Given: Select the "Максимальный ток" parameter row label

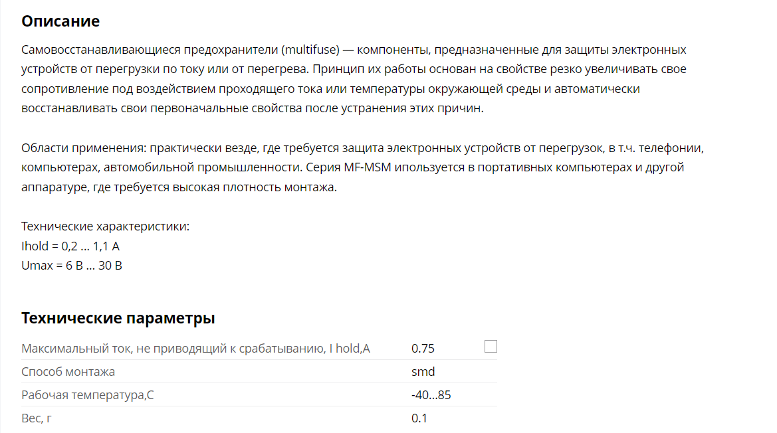Looking at the screenshot, I should (x=195, y=349).
